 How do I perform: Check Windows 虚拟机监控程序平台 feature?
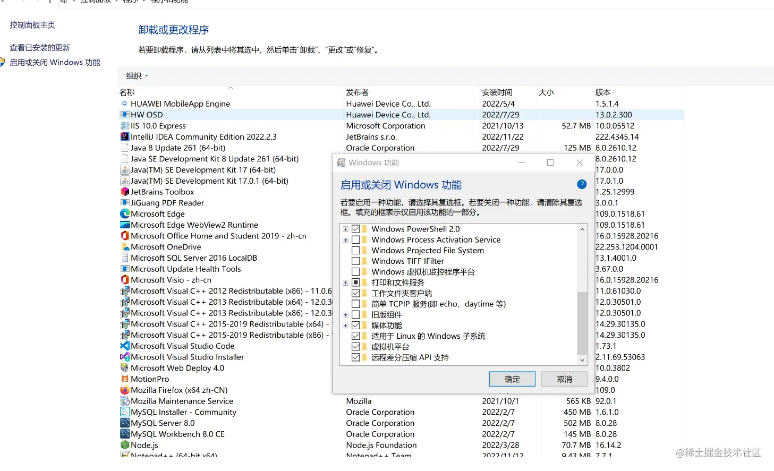pos(356,271)
